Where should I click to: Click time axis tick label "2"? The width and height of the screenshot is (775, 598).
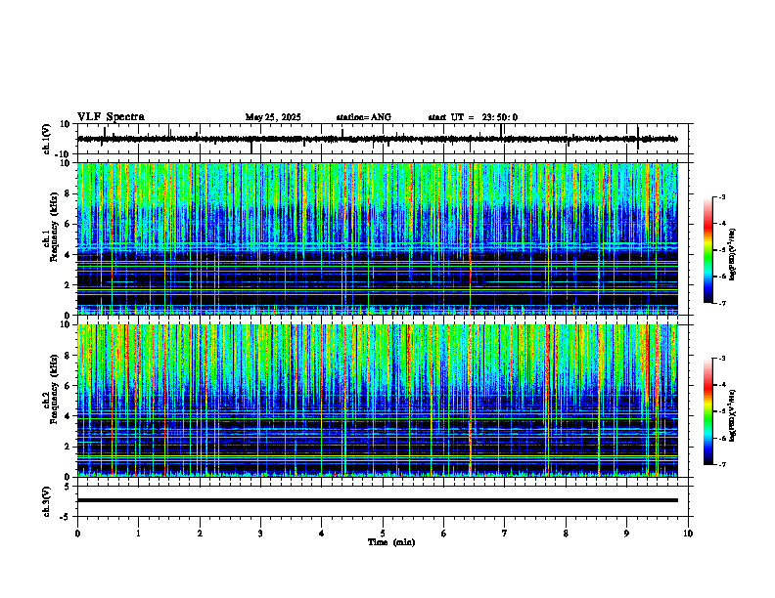[x=200, y=534]
